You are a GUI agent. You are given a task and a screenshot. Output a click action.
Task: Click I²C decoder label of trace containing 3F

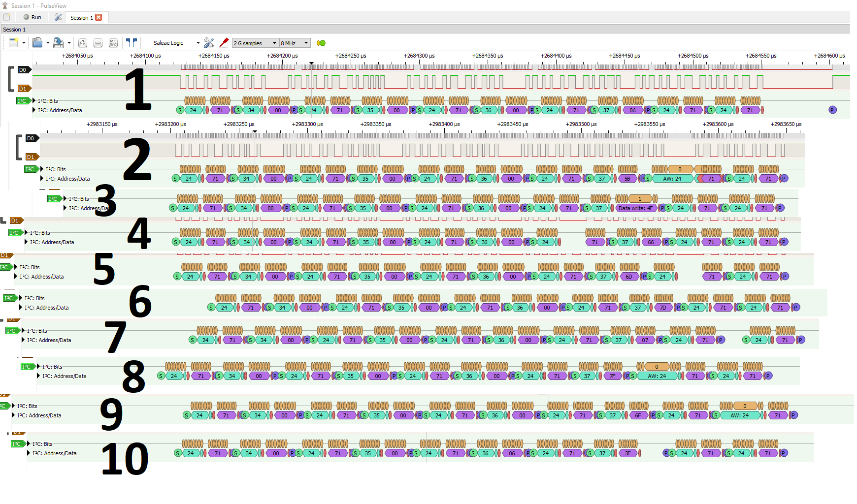click(18, 444)
